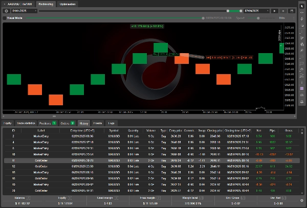Screen dimensions: 307x208
Task: Open the end date dropdown
Action: tap(257, 11)
